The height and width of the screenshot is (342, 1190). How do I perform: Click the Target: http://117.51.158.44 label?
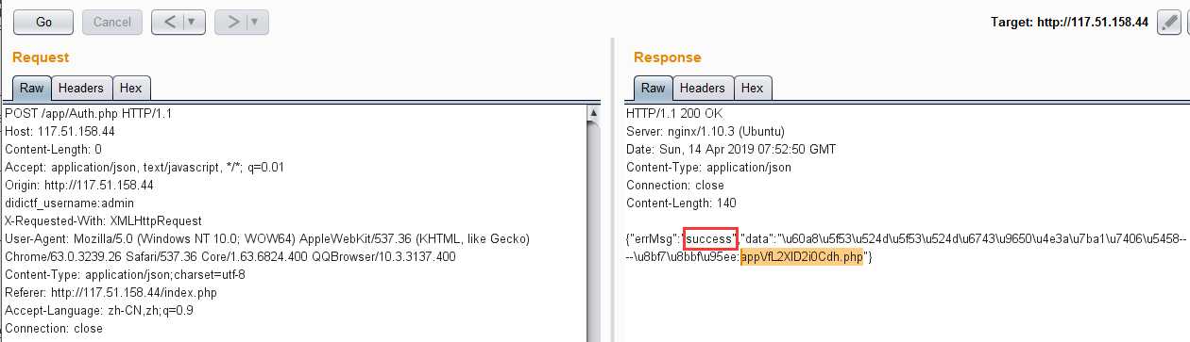pos(1069,22)
